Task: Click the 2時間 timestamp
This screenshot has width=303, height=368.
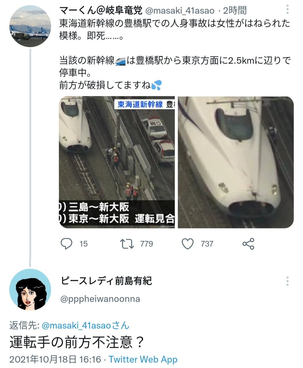Action: click(x=235, y=10)
